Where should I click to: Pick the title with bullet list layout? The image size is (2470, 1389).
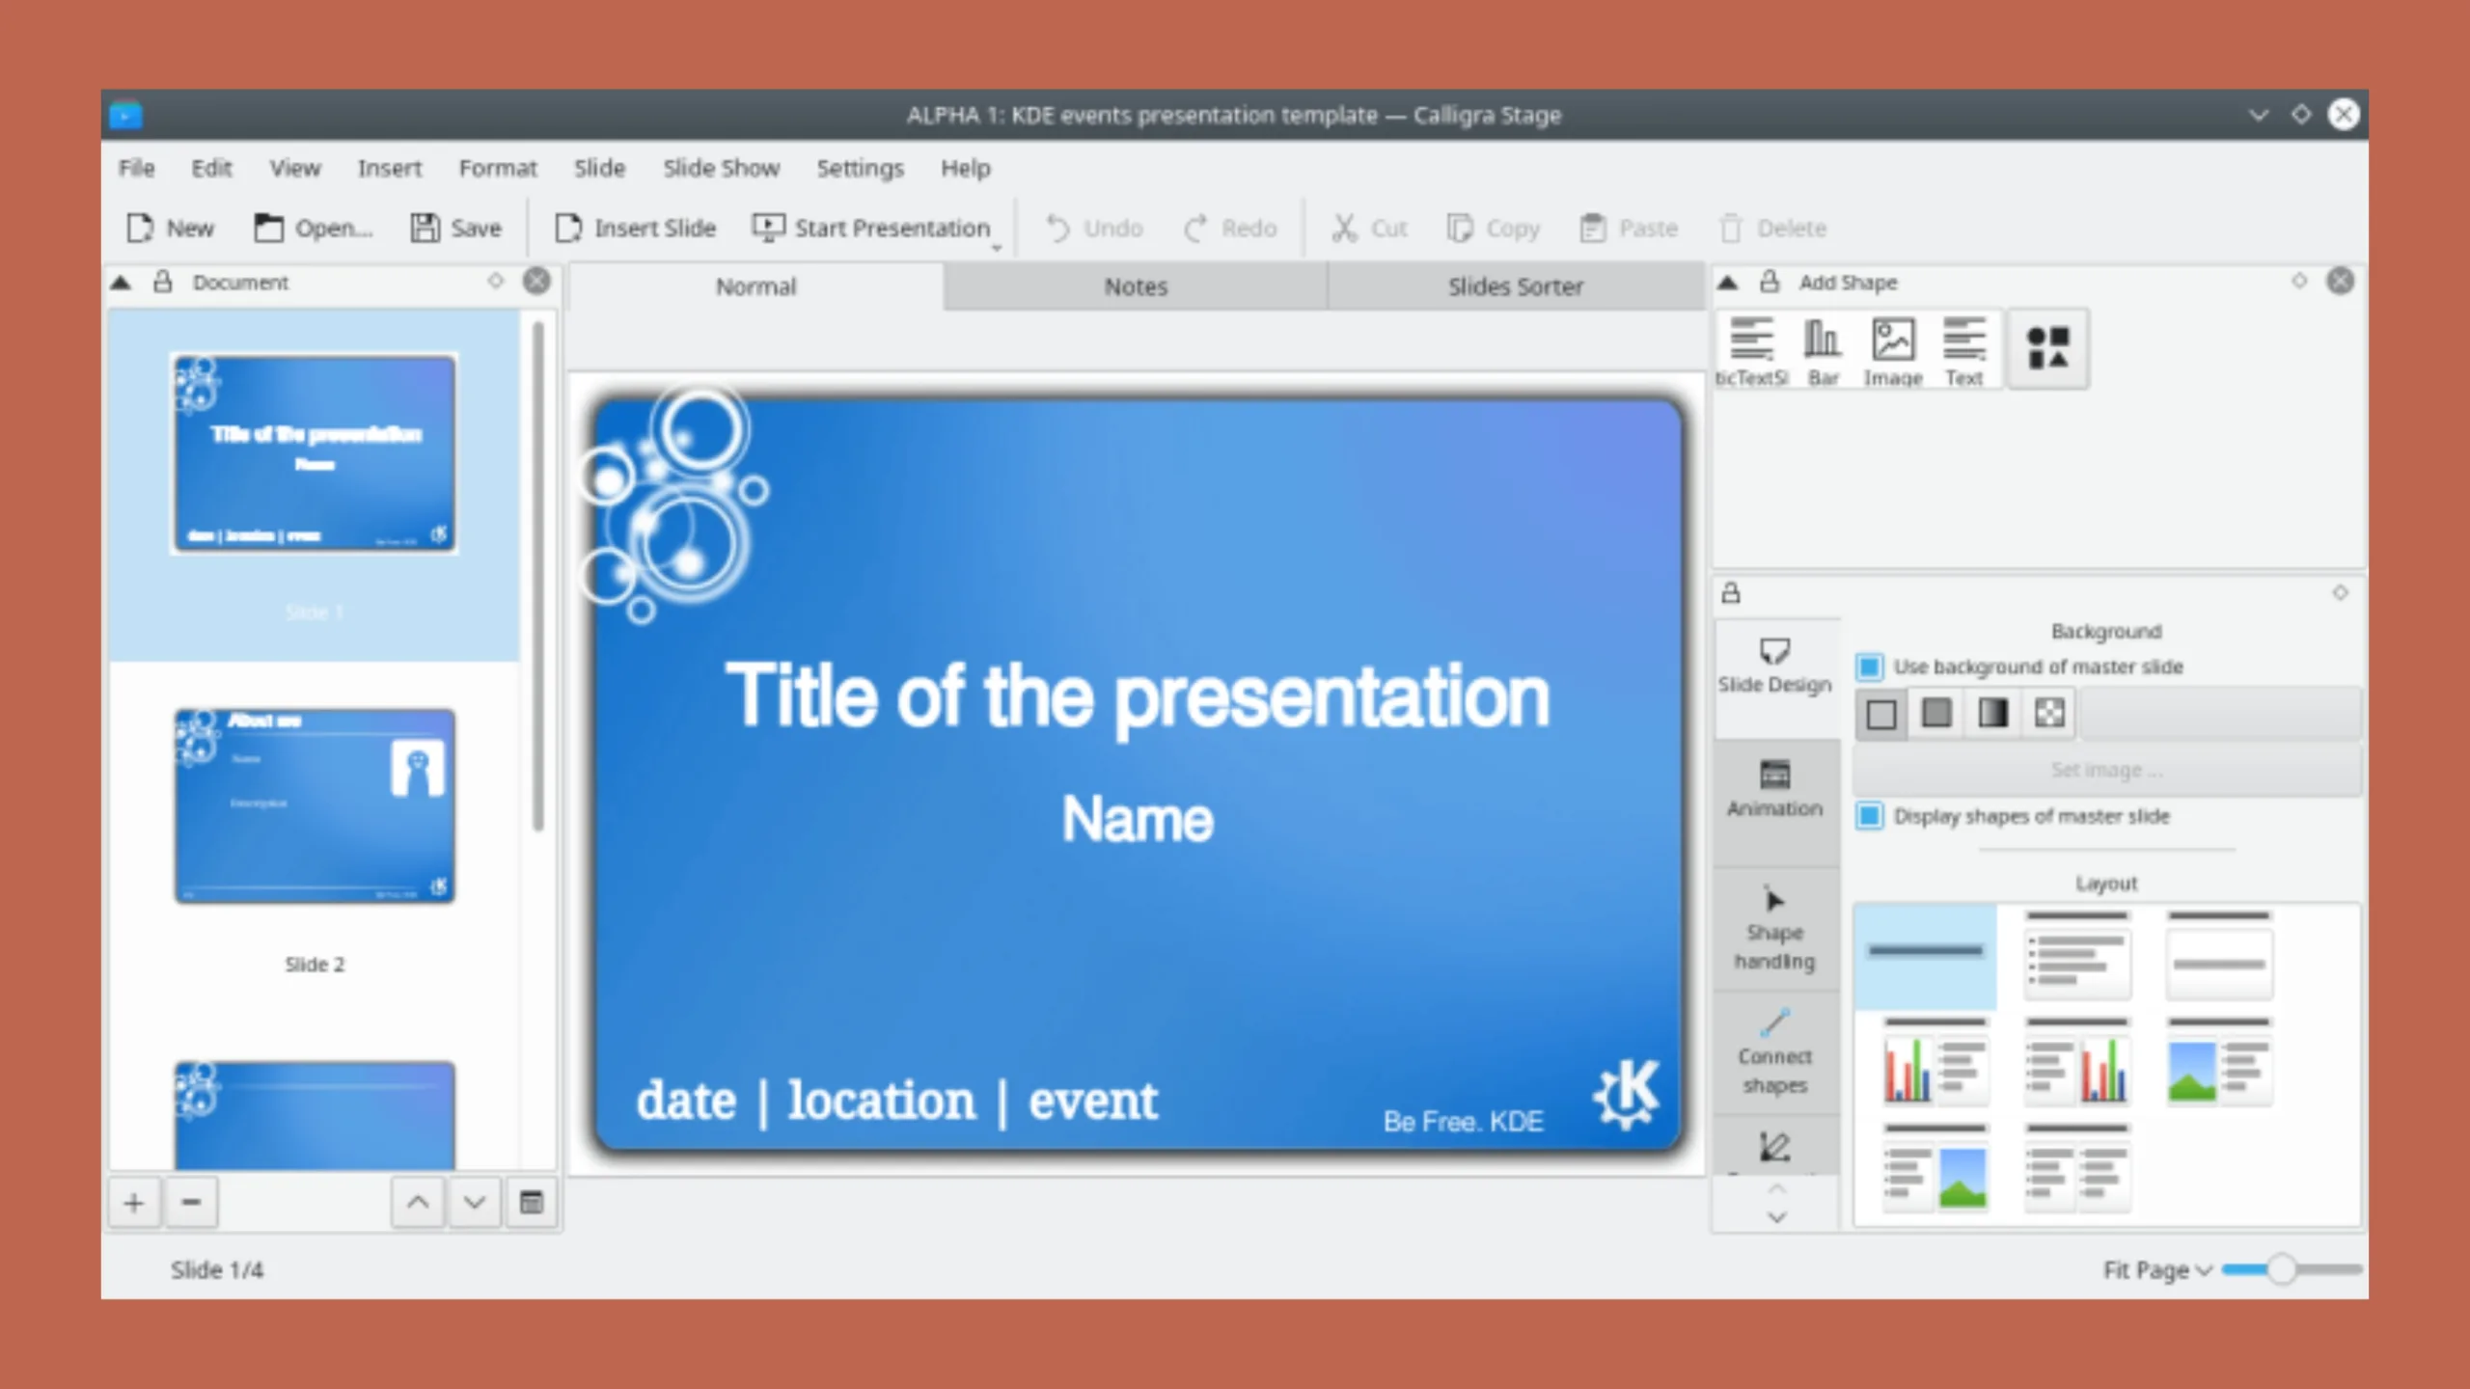2077,957
